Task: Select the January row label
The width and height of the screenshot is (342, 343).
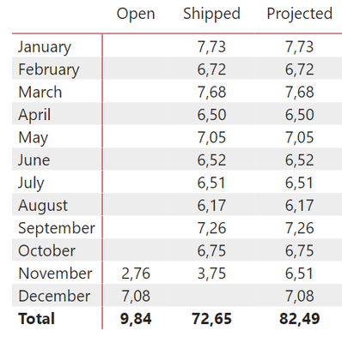Action: coord(45,47)
